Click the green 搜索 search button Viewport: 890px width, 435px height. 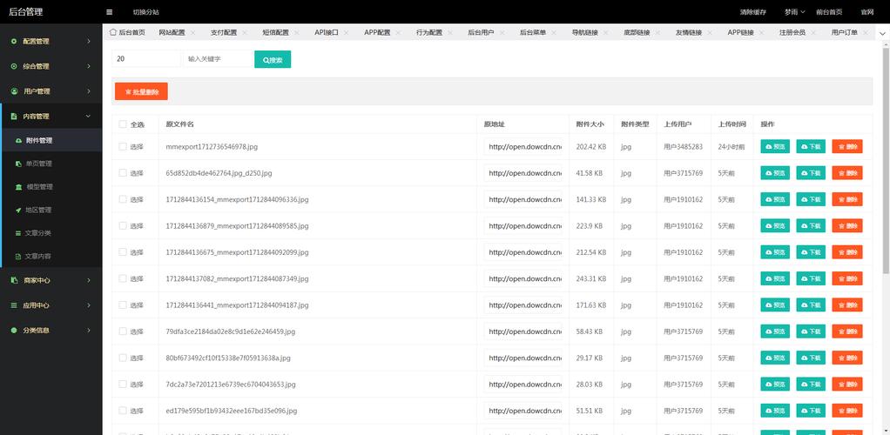pos(273,59)
